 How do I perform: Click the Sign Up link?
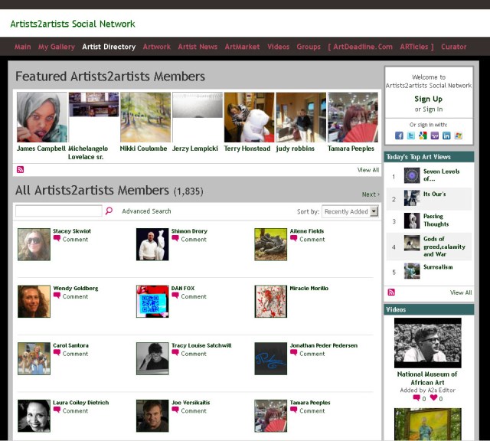click(429, 99)
